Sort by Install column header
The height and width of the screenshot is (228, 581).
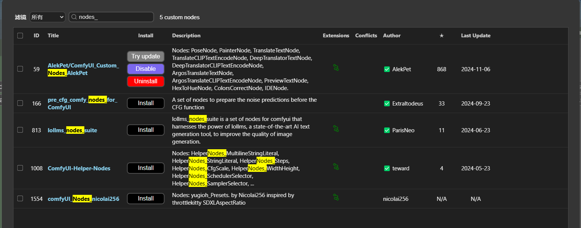tap(146, 35)
